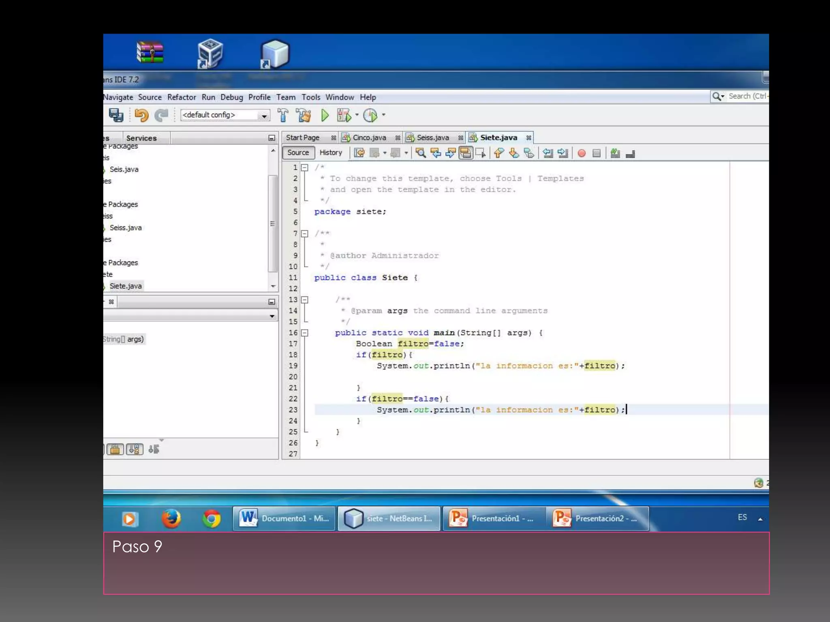The image size is (830, 622).
Task: Click the red Start Macro Recording button
Action: (582, 153)
